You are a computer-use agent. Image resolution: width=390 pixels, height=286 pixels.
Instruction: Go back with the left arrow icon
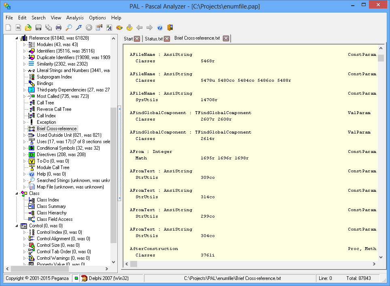click(139, 28)
